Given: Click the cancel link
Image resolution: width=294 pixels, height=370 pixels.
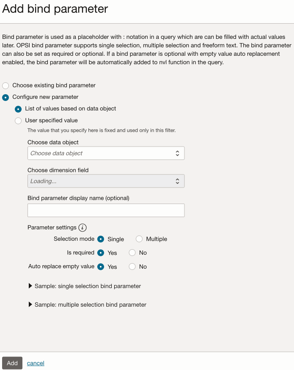Looking at the screenshot, I should pos(35,363).
